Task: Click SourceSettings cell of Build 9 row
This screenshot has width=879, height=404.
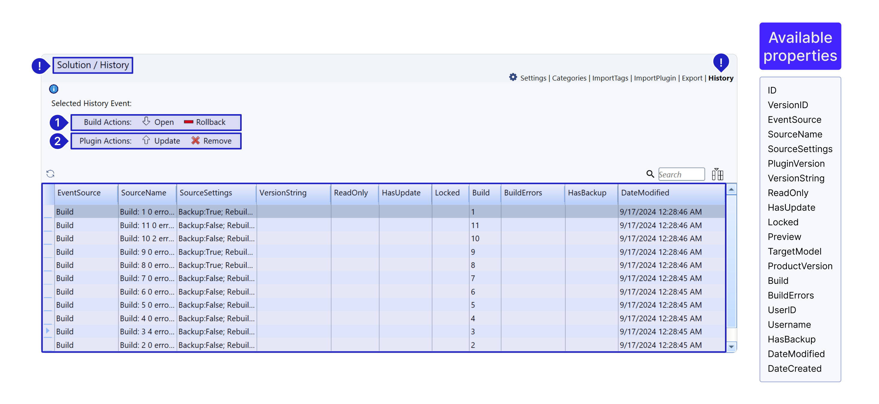Action: click(216, 252)
